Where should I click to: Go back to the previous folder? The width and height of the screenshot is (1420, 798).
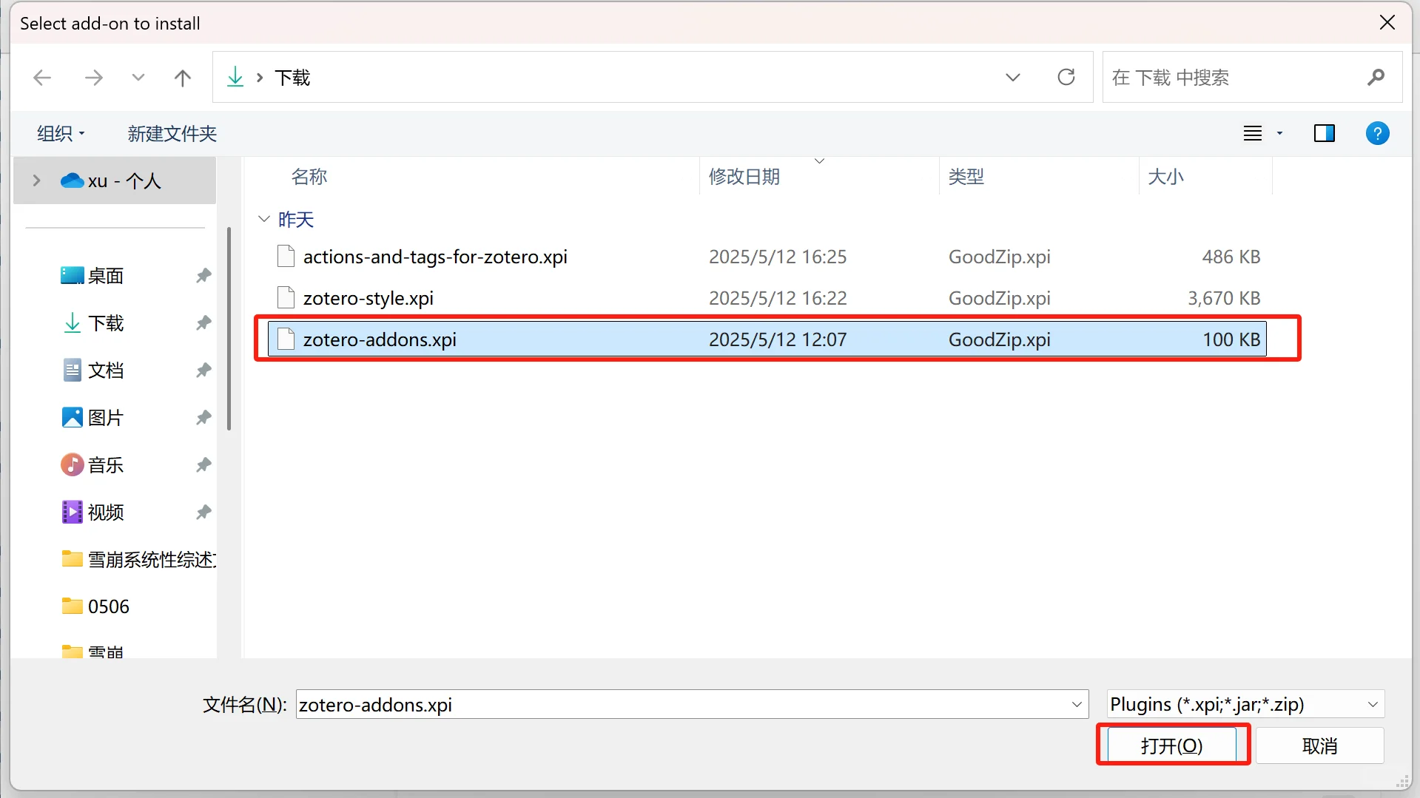[43, 78]
